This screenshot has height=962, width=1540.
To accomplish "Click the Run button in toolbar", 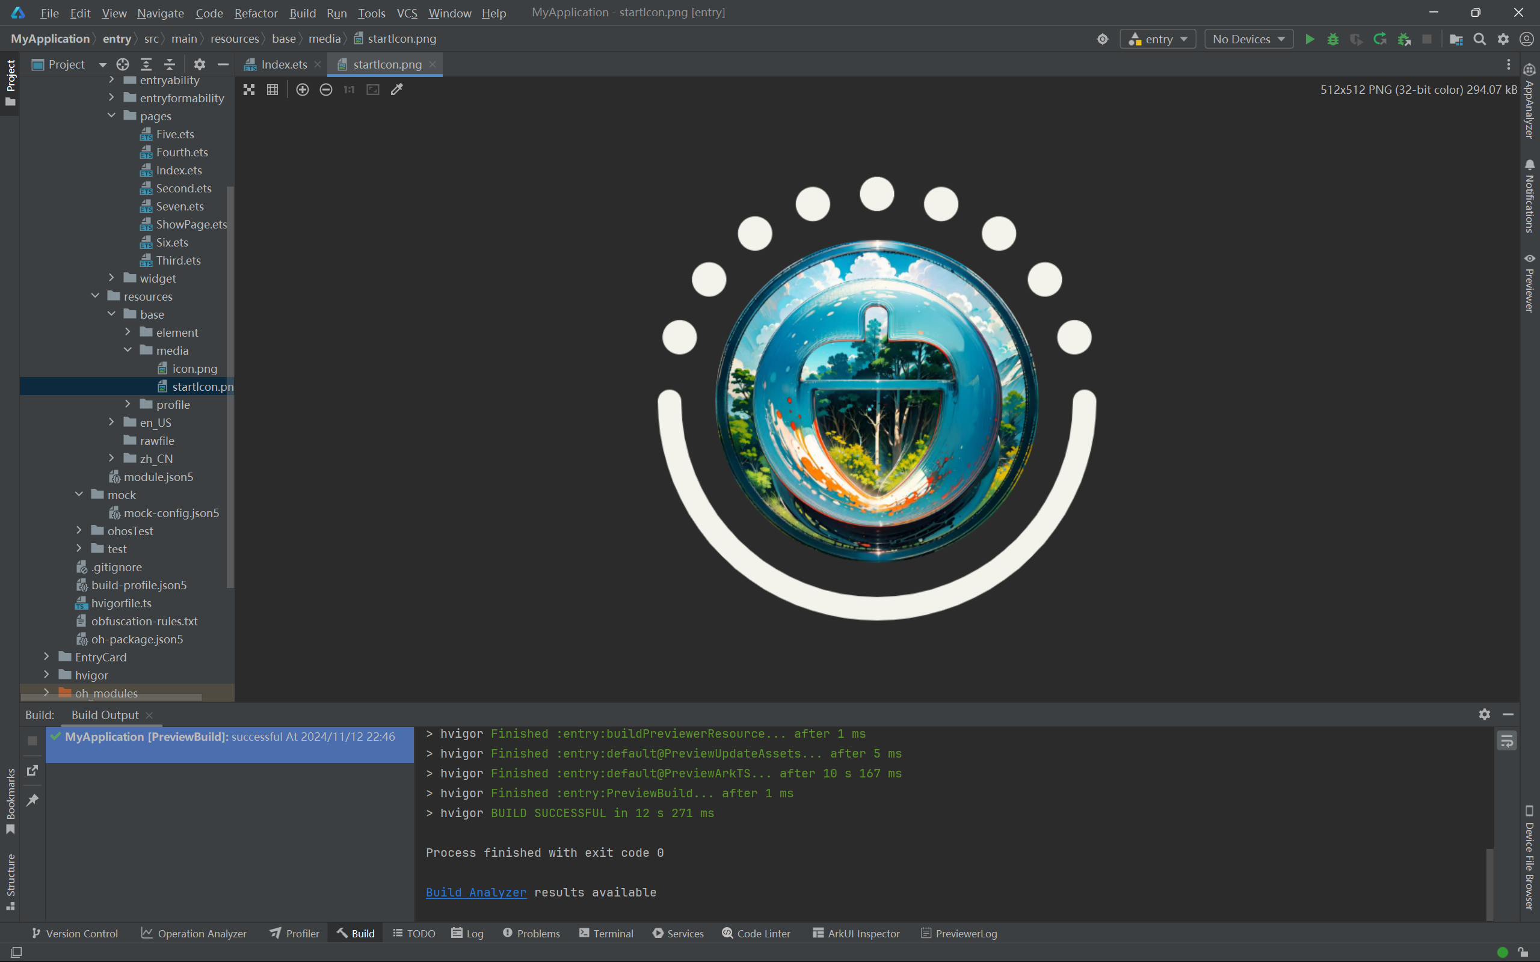I will [x=1310, y=39].
